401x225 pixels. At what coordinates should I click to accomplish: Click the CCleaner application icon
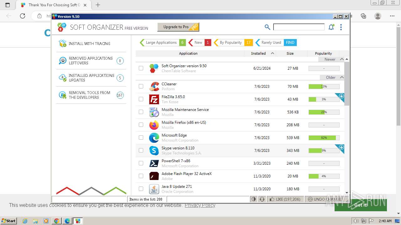click(x=154, y=87)
